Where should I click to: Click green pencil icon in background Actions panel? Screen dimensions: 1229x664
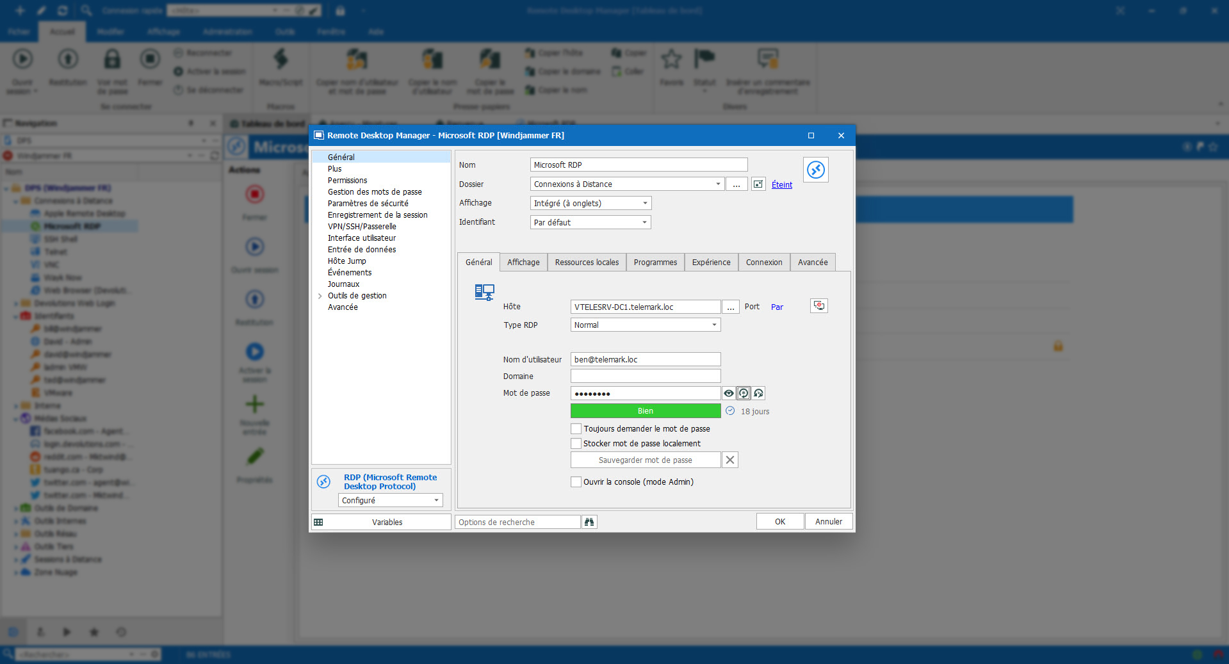point(255,457)
